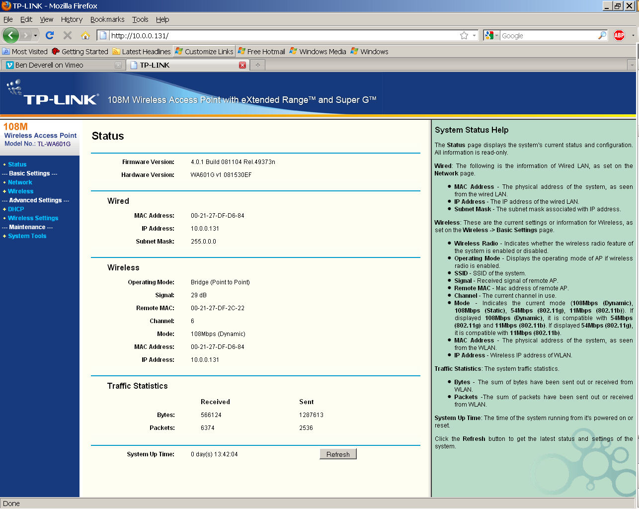Open the History menu
The height and width of the screenshot is (509, 639).
coord(72,19)
